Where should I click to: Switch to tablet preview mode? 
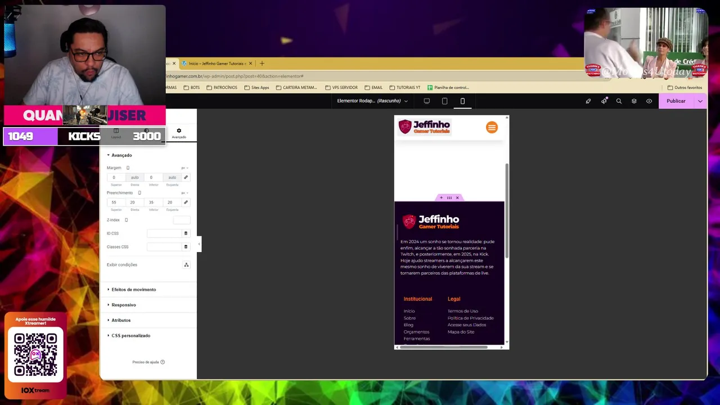point(444,101)
